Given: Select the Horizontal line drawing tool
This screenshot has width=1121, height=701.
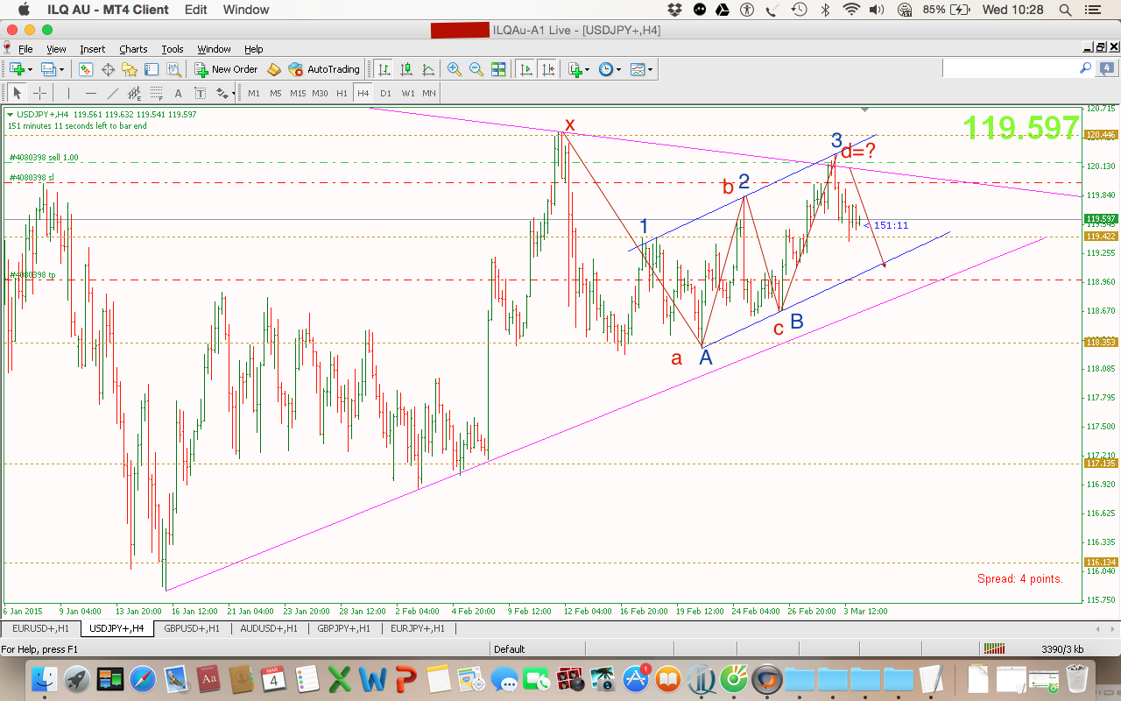Looking at the screenshot, I should 89,93.
